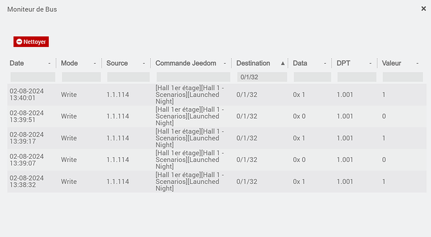Focus the Mode filter field

pyautogui.click(x=81, y=77)
